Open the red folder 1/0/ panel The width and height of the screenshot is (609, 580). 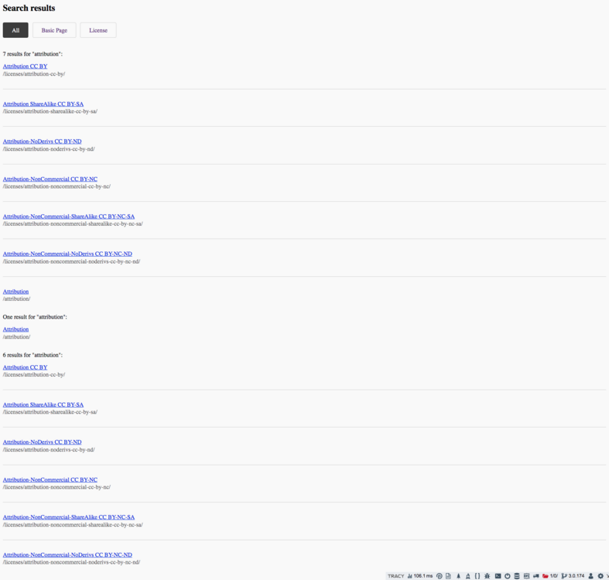tap(550, 576)
